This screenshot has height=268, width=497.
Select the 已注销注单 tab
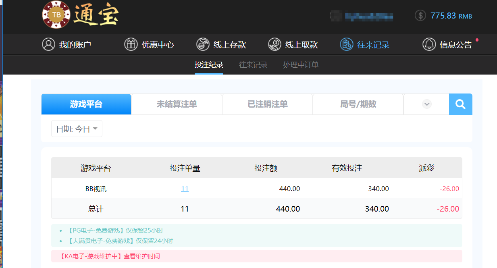[267, 104]
